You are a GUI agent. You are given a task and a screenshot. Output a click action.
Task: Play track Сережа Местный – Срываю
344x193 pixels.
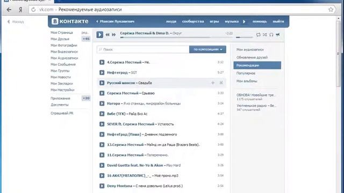click(102, 93)
